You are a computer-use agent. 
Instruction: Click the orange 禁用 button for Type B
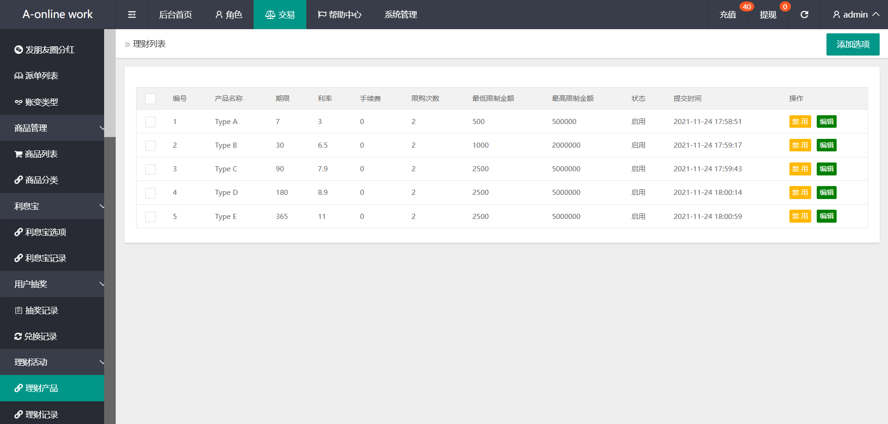pyautogui.click(x=800, y=145)
